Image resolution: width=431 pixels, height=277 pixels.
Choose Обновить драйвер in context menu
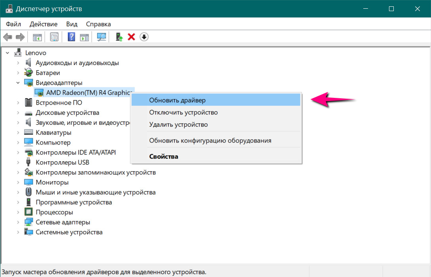[177, 100]
